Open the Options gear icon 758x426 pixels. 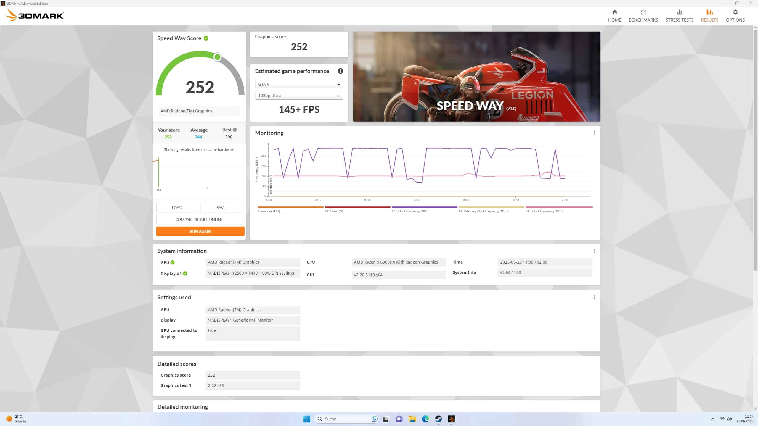tap(735, 12)
